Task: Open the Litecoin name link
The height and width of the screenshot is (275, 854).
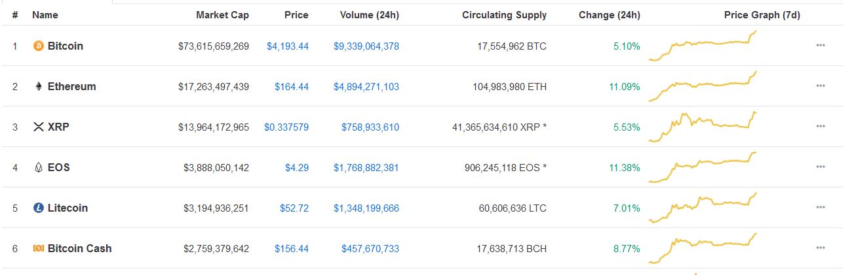Action: [x=68, y=208]
